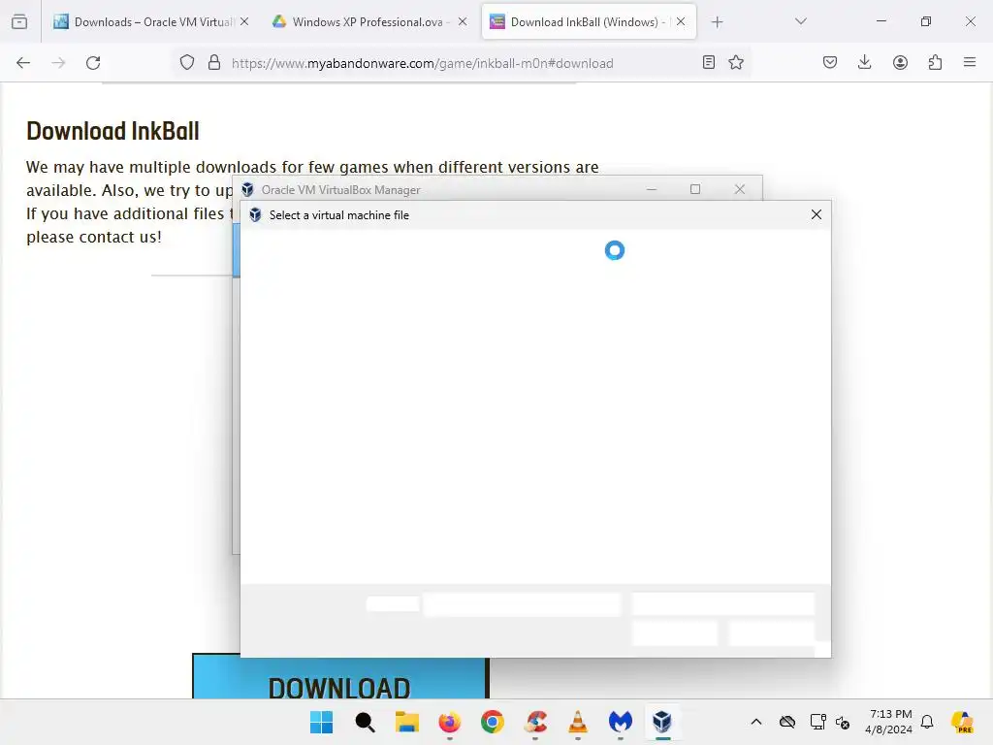Close the Downloads – Oracle VM VirtualBox tab
Image resolution: width=993 pixels, height=745 pixels.
(x=244, y=22)
